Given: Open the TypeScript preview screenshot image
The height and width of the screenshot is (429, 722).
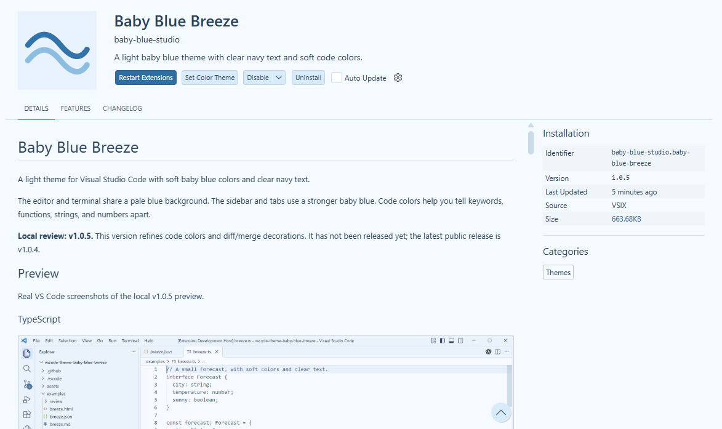Looking at the screenshot, I should (x=266, y=382).
